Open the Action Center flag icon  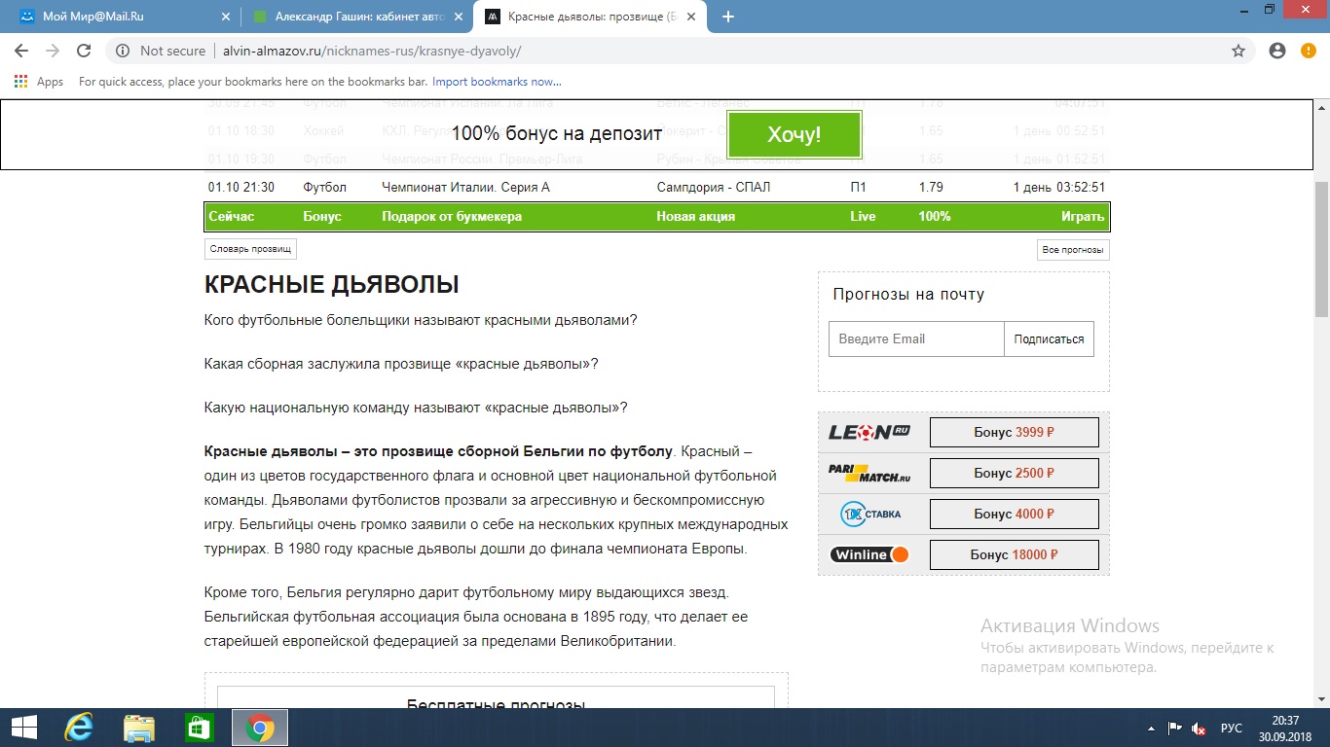pos(1175,728)
